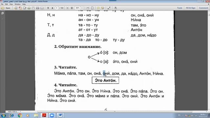Click the letter pair 'Д, д'

click(51, 35)
